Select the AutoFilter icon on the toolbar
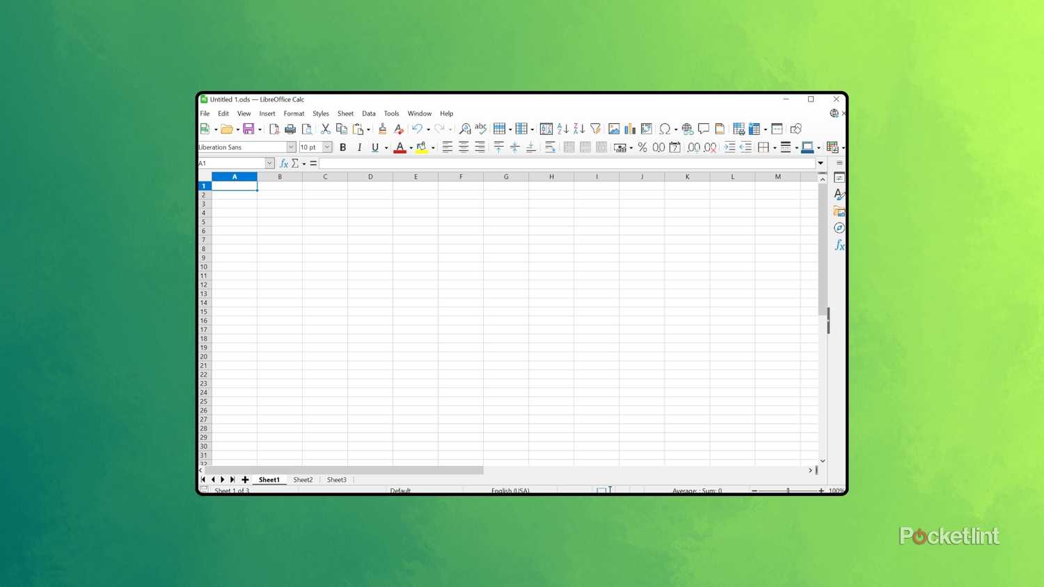 (595, 129)
